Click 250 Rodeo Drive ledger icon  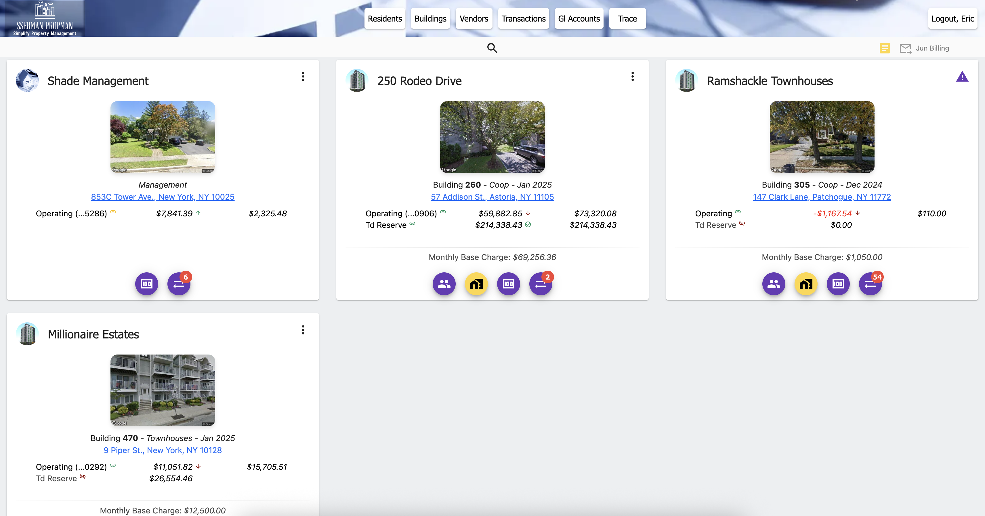tap(508, 284)
